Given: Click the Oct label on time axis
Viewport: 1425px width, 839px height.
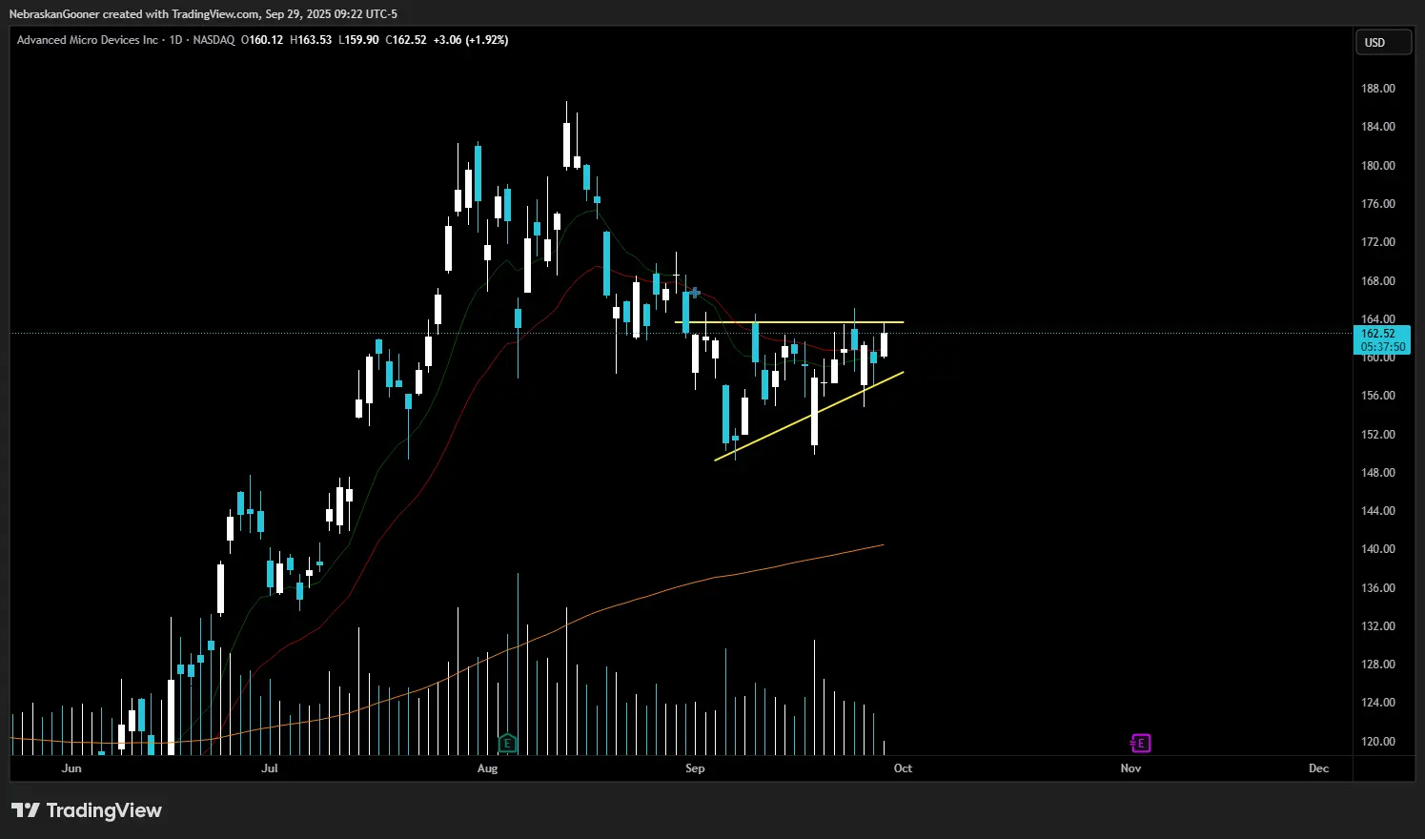Looking at the screenshot, I should (x=903, y=768).
